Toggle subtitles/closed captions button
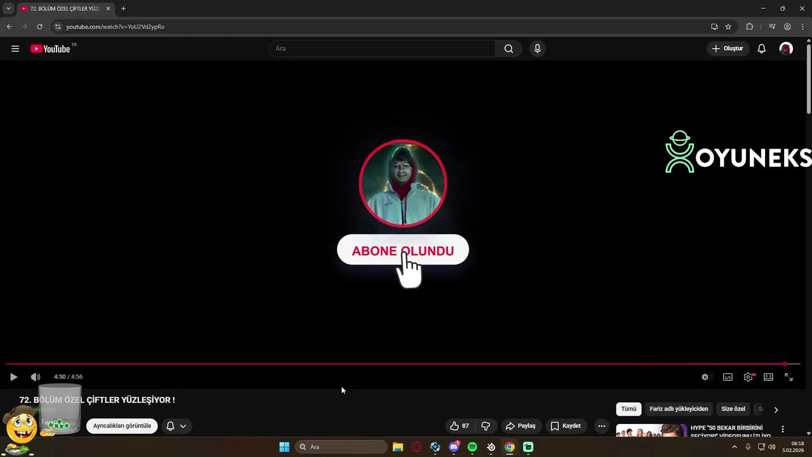 pyautogui.click(x=728, y=377)
